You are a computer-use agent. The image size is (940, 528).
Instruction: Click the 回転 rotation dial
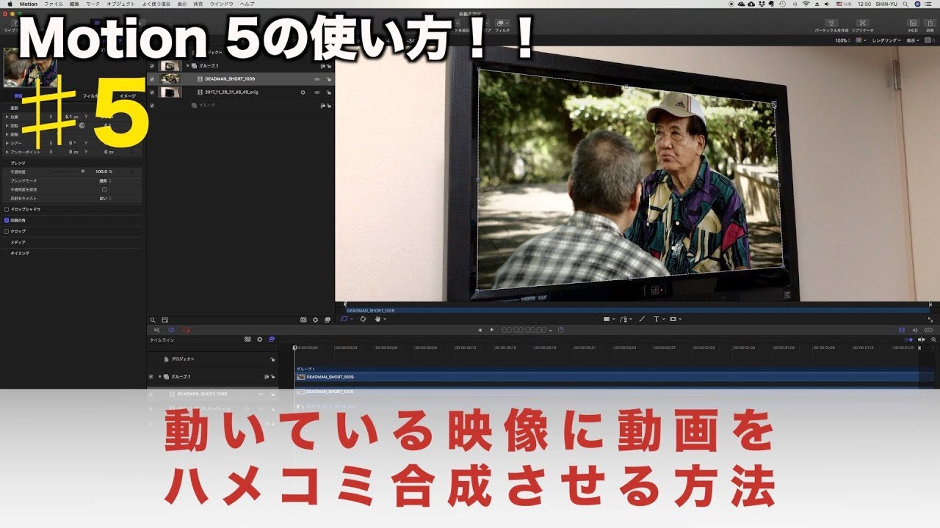tap(82, 125)
